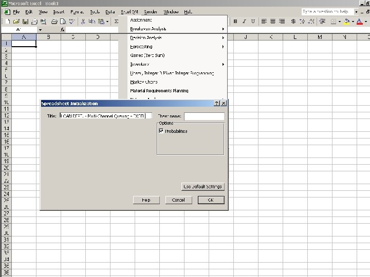Open the Paste options dropdown arrow
The height and width of the screenshot is (277, 370).
107,22
